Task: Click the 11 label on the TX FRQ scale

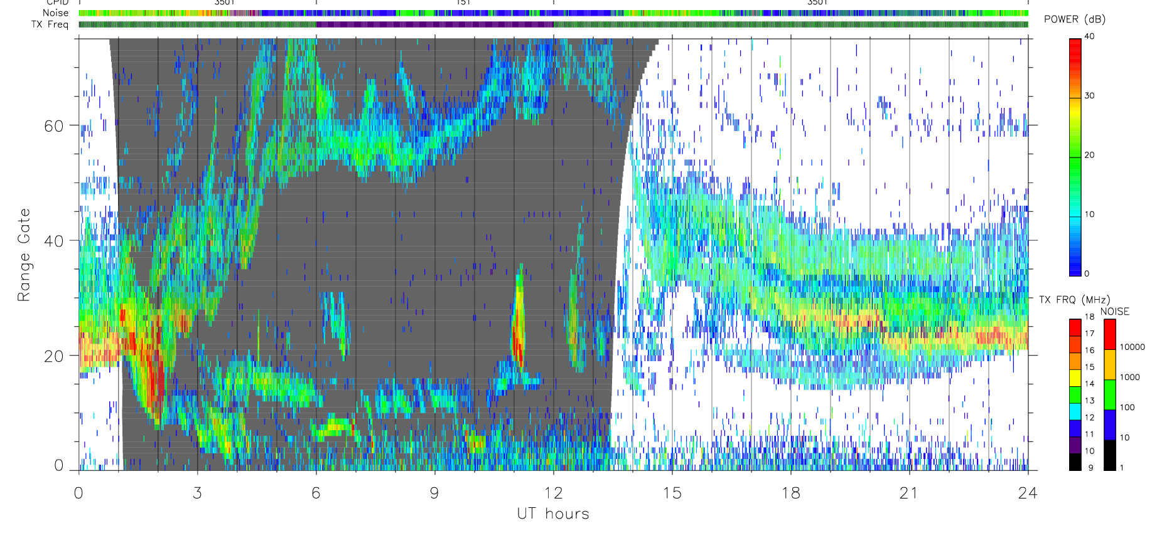Action: point(1089,434)
